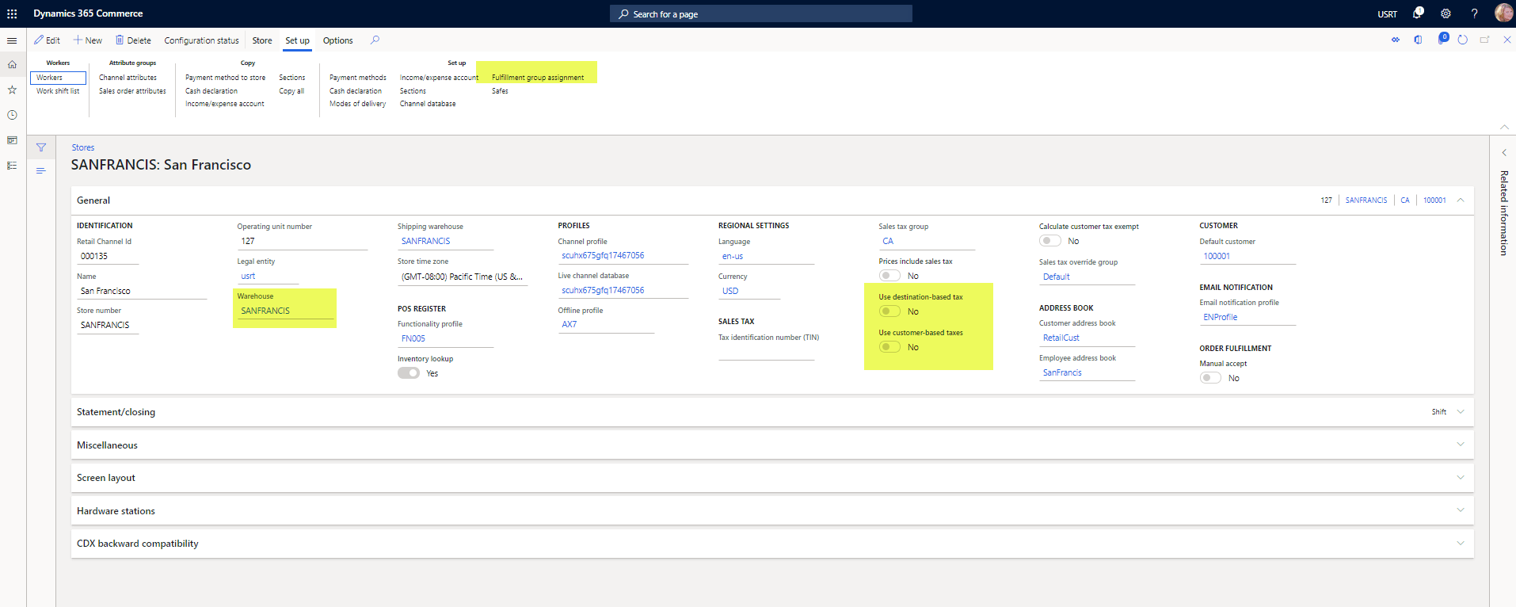Open the FN005 functionality profile link
This screenshot has height=607, width=1516.
coord(413,338)
